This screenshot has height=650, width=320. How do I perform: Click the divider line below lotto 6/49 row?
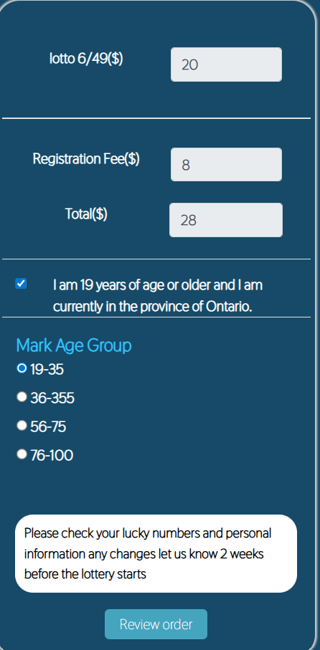[x=156, y=118]
